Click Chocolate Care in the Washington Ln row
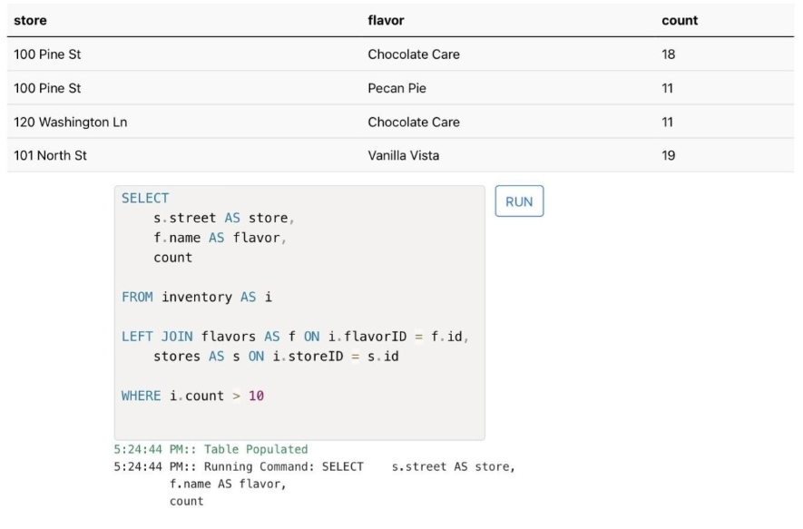Image resolution: width=803 pixels, height=529 pixels. tap(414, 122)
